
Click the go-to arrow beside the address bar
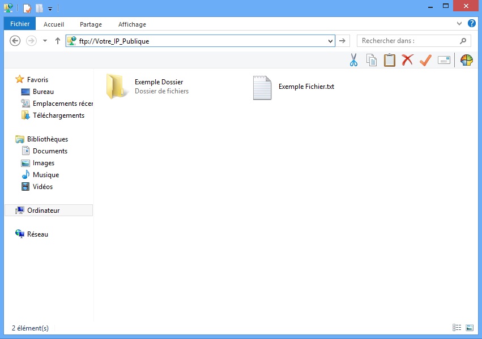342,41
